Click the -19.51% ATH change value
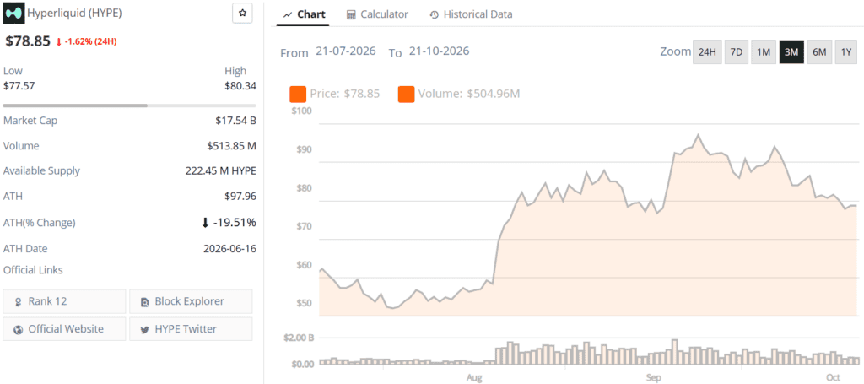The height and width of the screenshot is (384, 864). 235,223
